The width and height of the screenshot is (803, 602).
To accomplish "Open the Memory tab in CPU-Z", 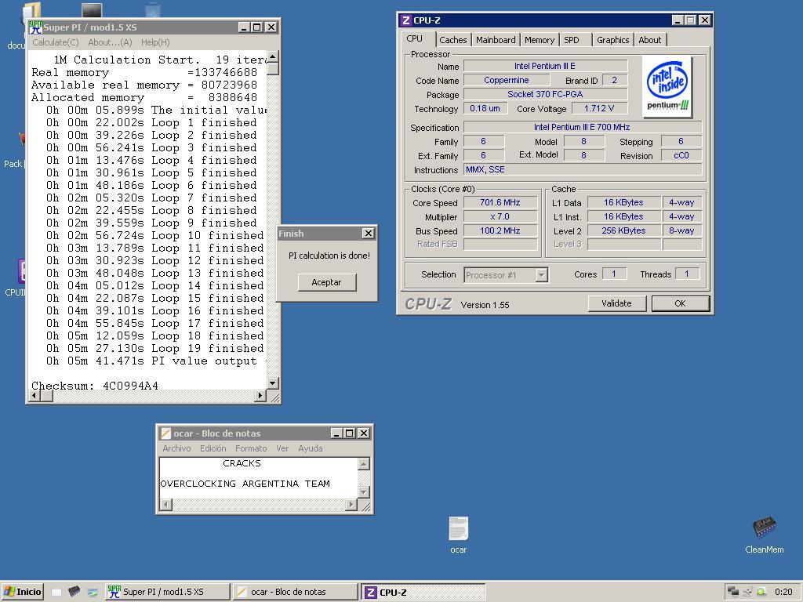I will [x=540, y=40].
